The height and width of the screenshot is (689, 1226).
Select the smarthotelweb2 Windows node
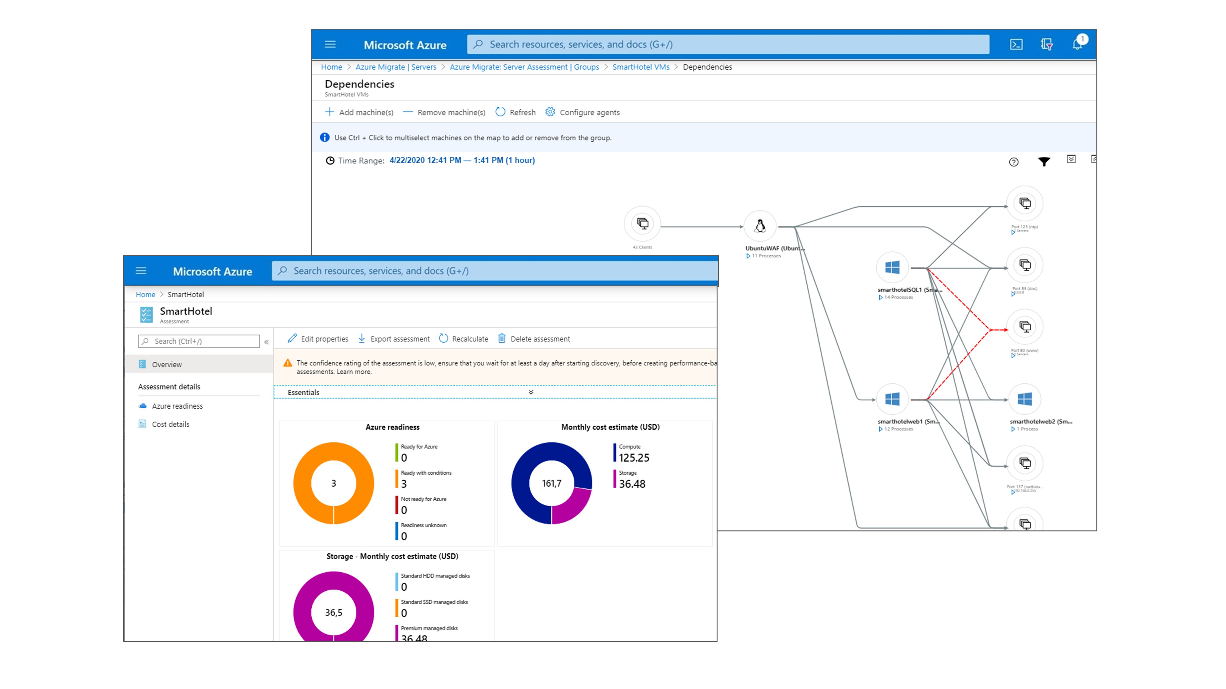click(1024, 399)
